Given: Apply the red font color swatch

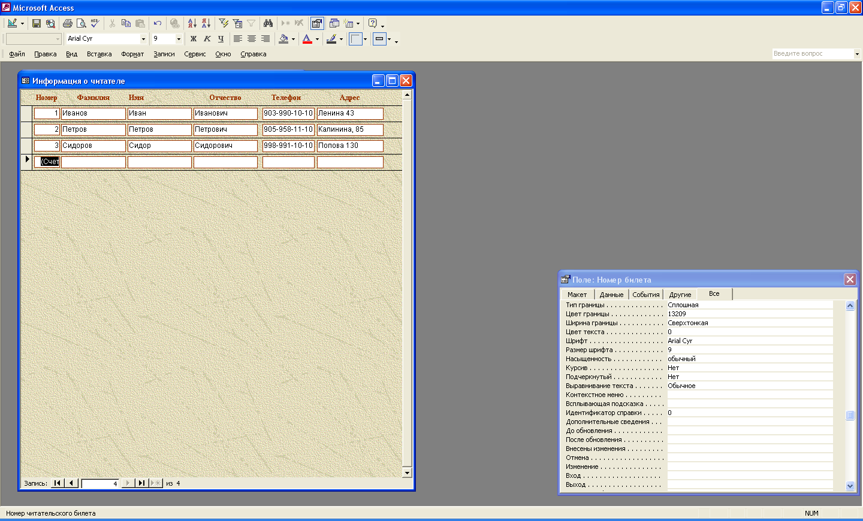Looking at the screenshot, I should (x=307, y=40).
